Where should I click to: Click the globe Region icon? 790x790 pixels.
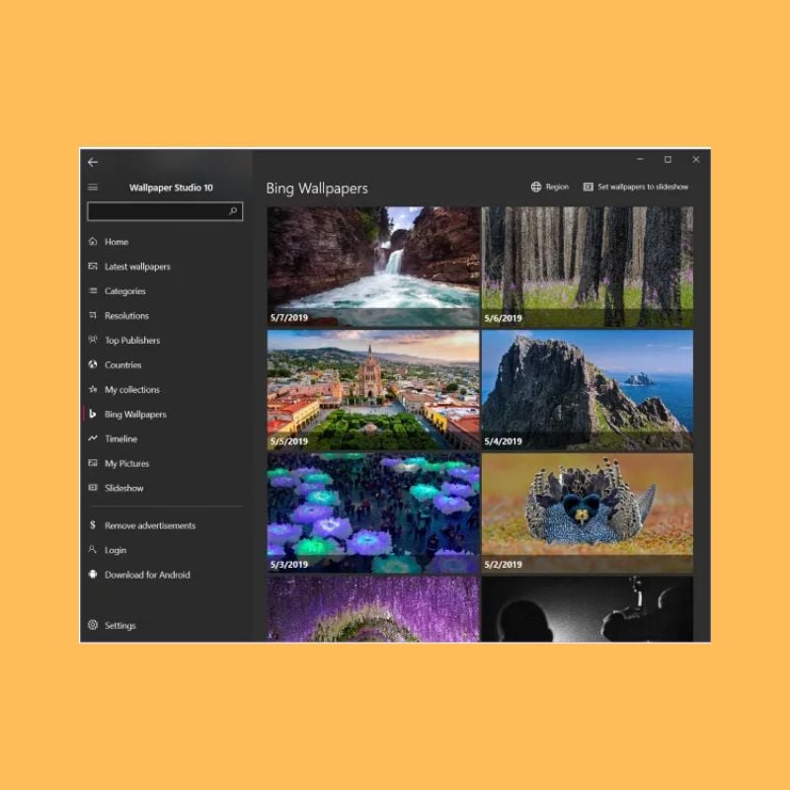[536, 187]
